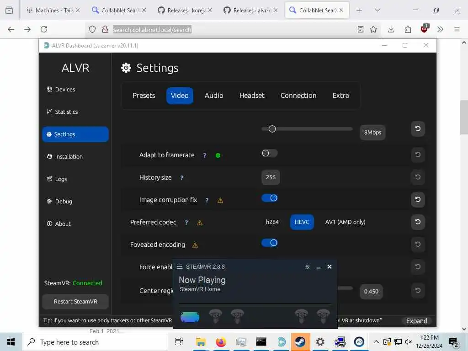Select HEVC as preferred codec
The image size is (468, 351).
(x=302, y=222)
